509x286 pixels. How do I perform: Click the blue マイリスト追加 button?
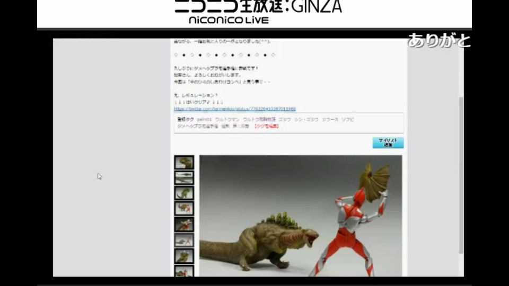click(x=388, y=142)
